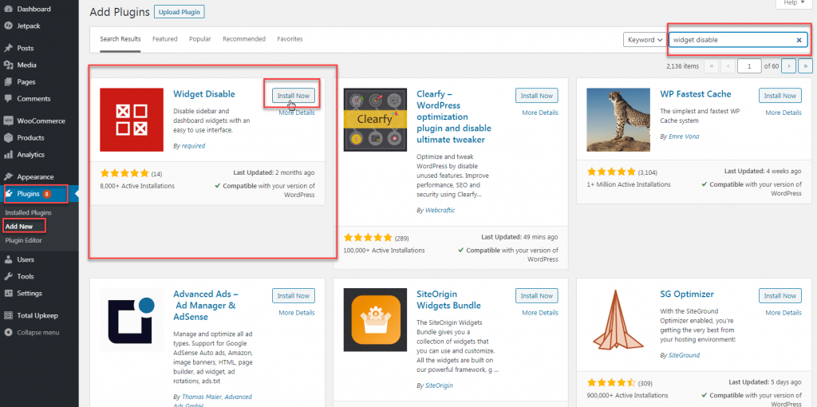Expand the Help panel
This screenshot has width=817, height=407.
[794, 3]
